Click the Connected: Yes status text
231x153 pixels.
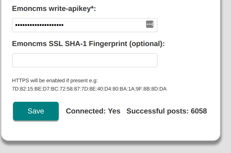pos(93,111)
